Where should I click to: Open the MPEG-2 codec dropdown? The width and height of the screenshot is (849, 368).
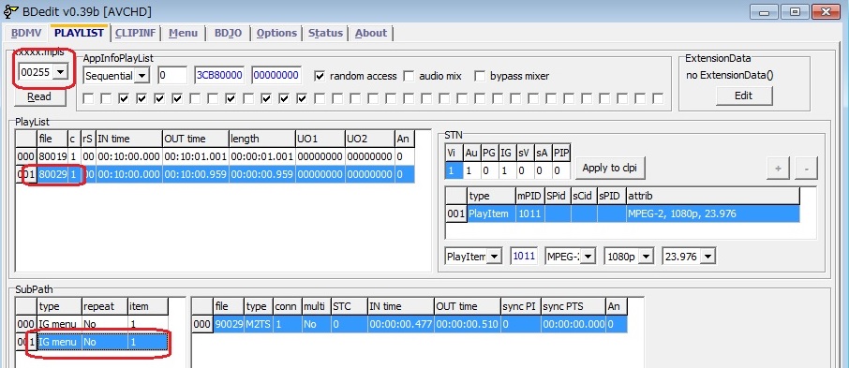click(x=588, y=257)
